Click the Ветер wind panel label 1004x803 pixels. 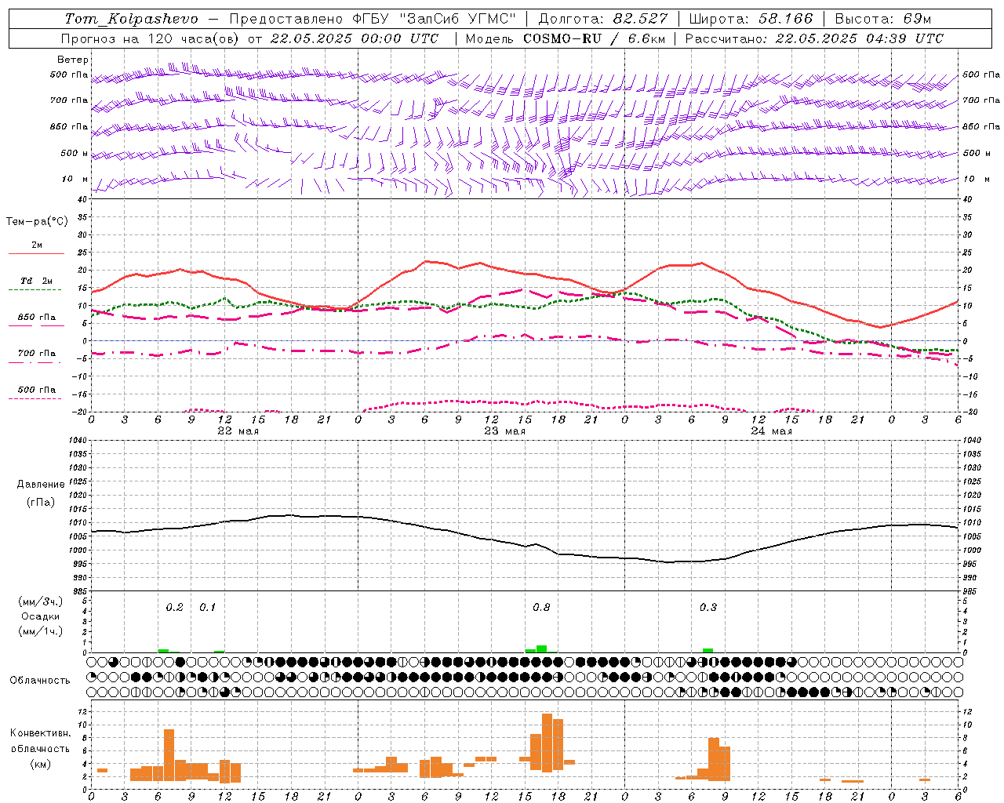[x=73, y=60]
